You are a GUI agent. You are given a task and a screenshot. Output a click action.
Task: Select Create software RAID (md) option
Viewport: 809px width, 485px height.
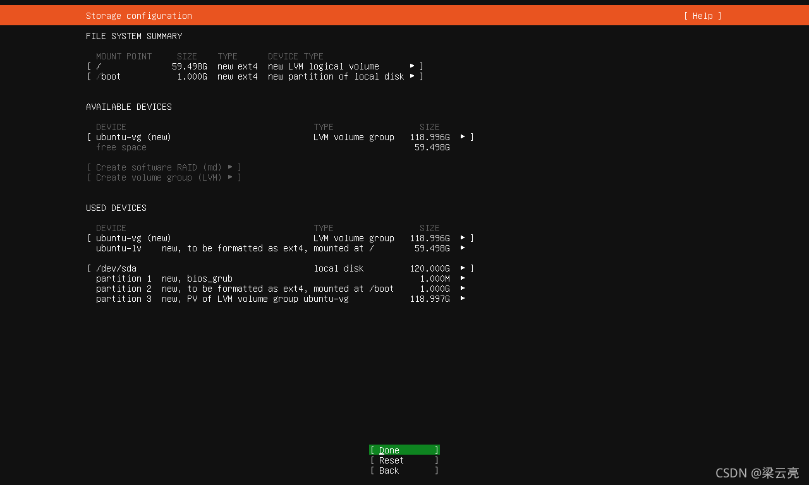coord(164,167)
